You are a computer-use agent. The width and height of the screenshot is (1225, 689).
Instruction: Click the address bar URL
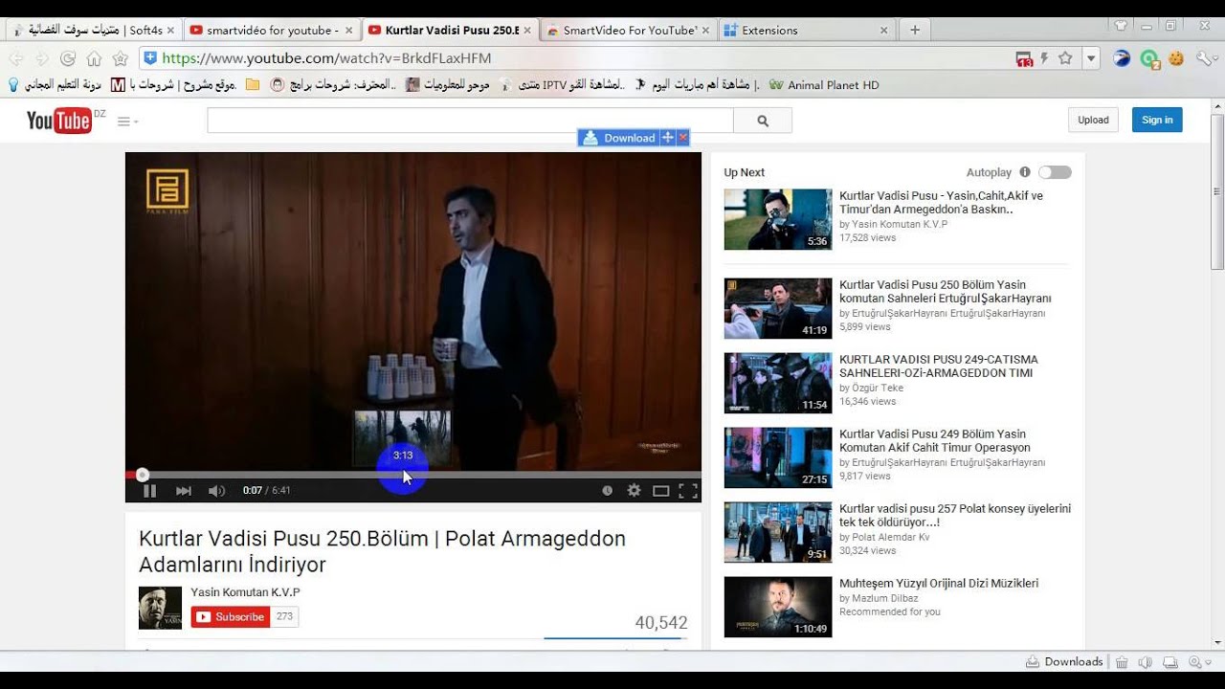[326, 58]
